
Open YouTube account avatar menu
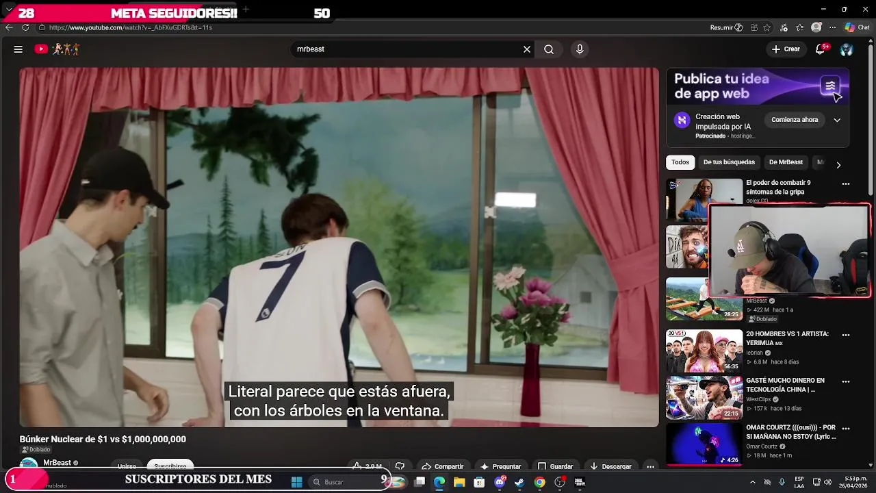[847, 49]
